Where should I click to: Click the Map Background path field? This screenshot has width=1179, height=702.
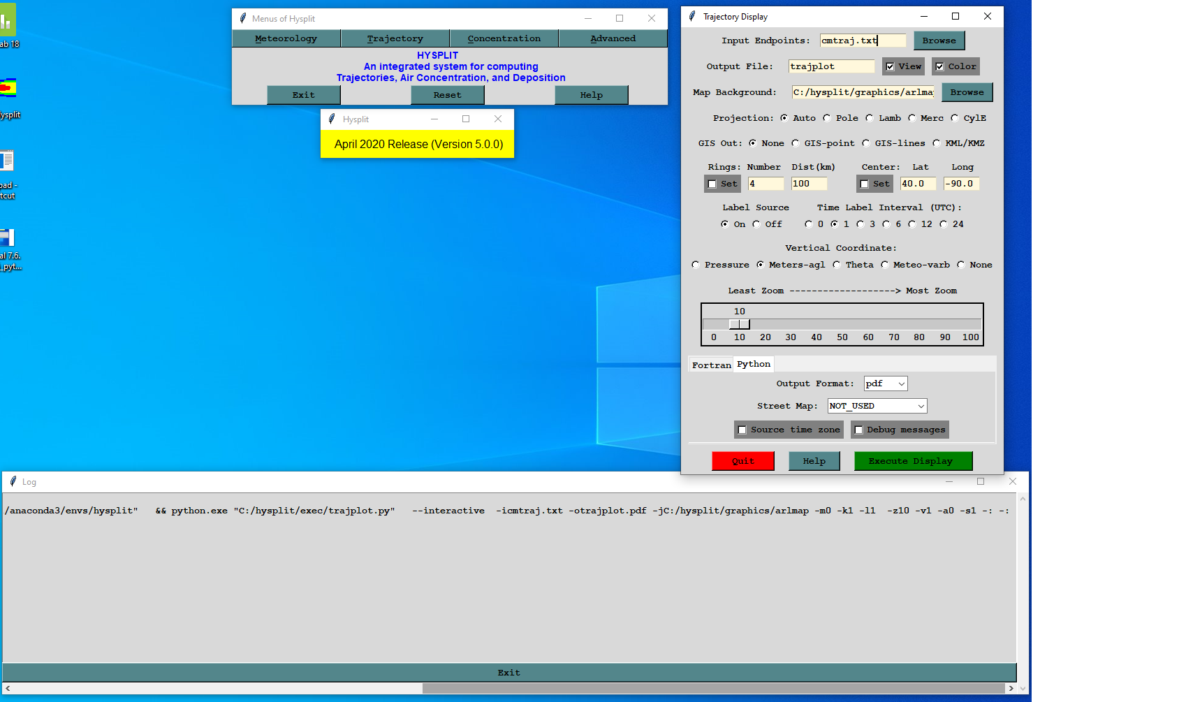click(863, 92)
